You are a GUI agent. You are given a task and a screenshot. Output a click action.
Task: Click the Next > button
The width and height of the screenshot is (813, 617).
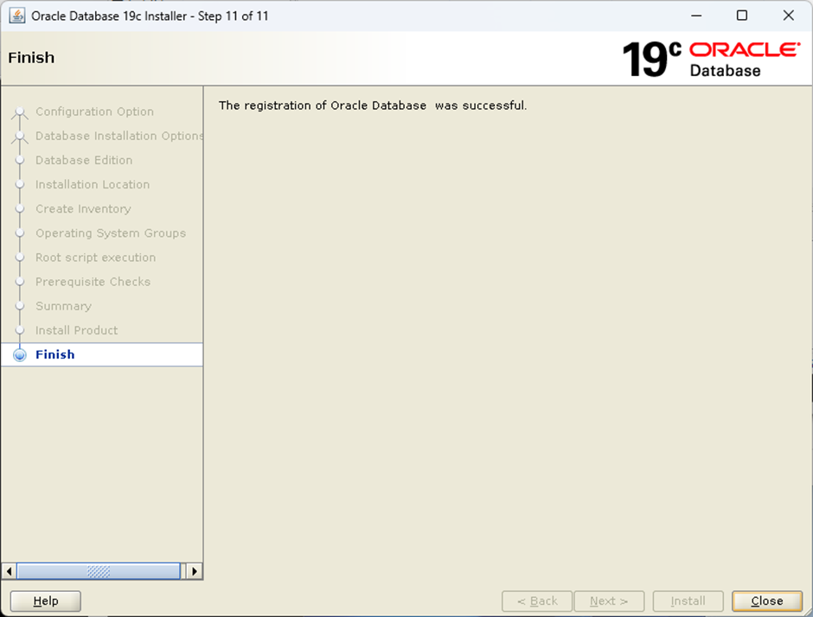(x=609, y=601)
